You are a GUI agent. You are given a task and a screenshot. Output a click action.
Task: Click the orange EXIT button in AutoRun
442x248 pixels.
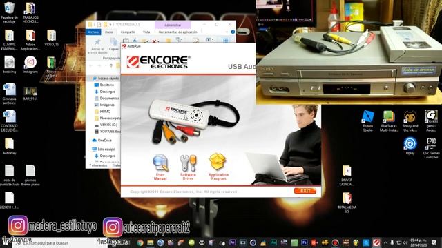click(x=305, y=191)
